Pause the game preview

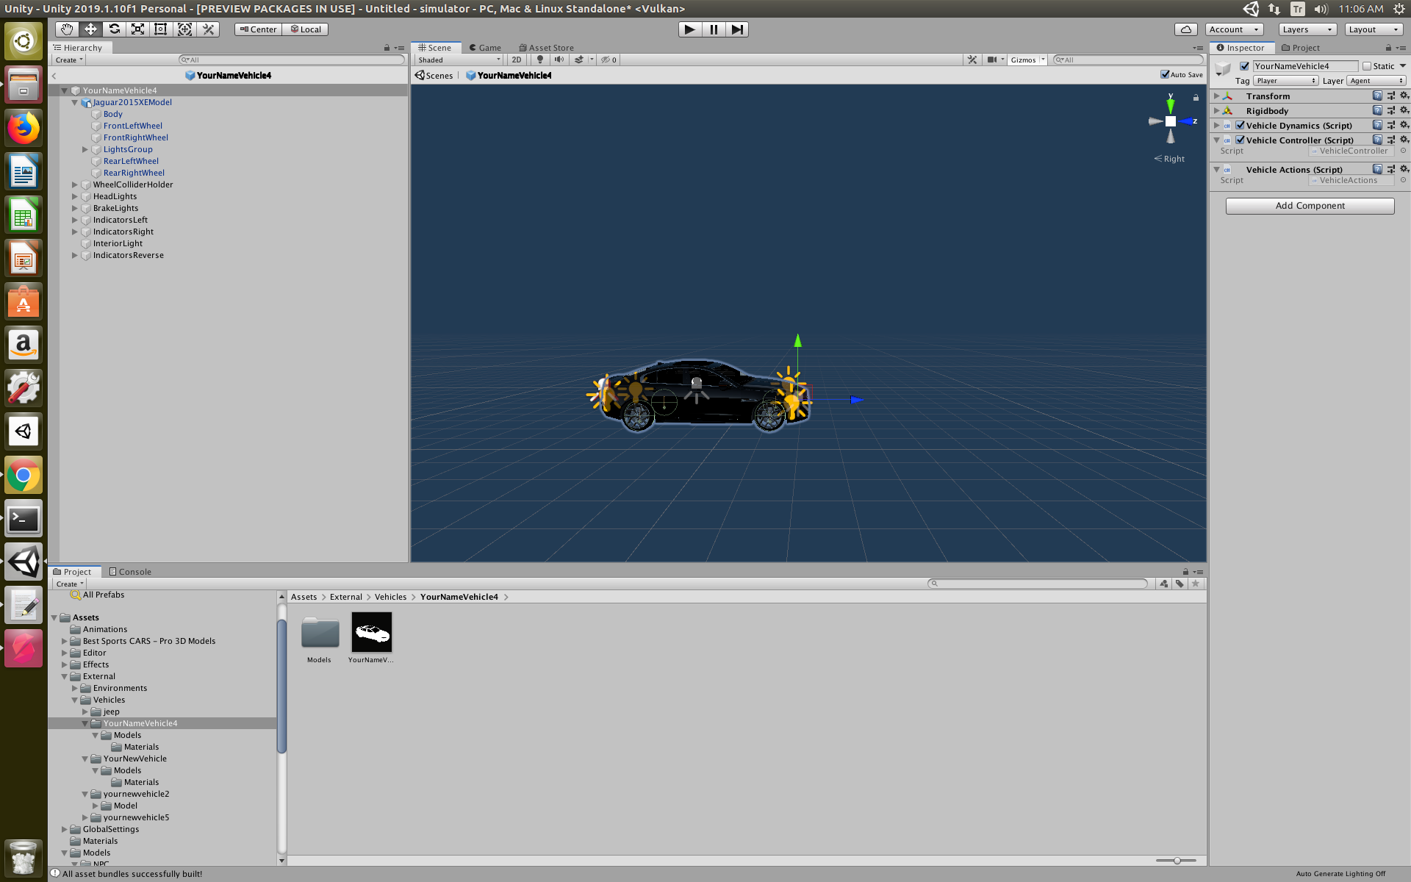[714, 29]
